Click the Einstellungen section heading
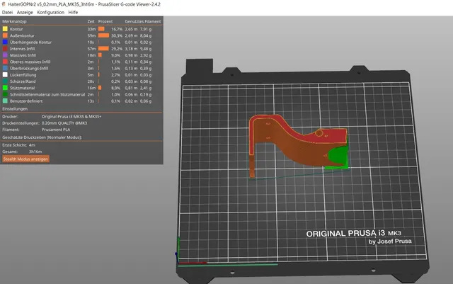453x284 pixels. click(15, 109)
